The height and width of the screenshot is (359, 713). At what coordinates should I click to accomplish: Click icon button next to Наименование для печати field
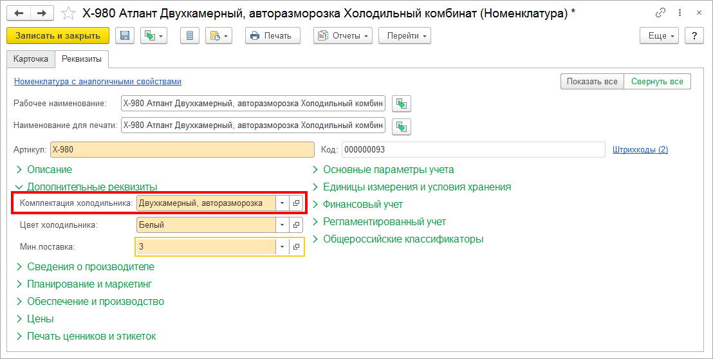click(402, 125)
